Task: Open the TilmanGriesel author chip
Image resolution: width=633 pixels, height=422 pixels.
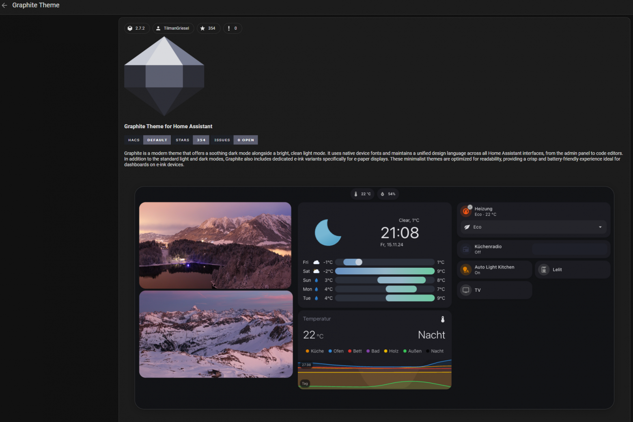Action: pyautogui.click(x=173, y=28)
